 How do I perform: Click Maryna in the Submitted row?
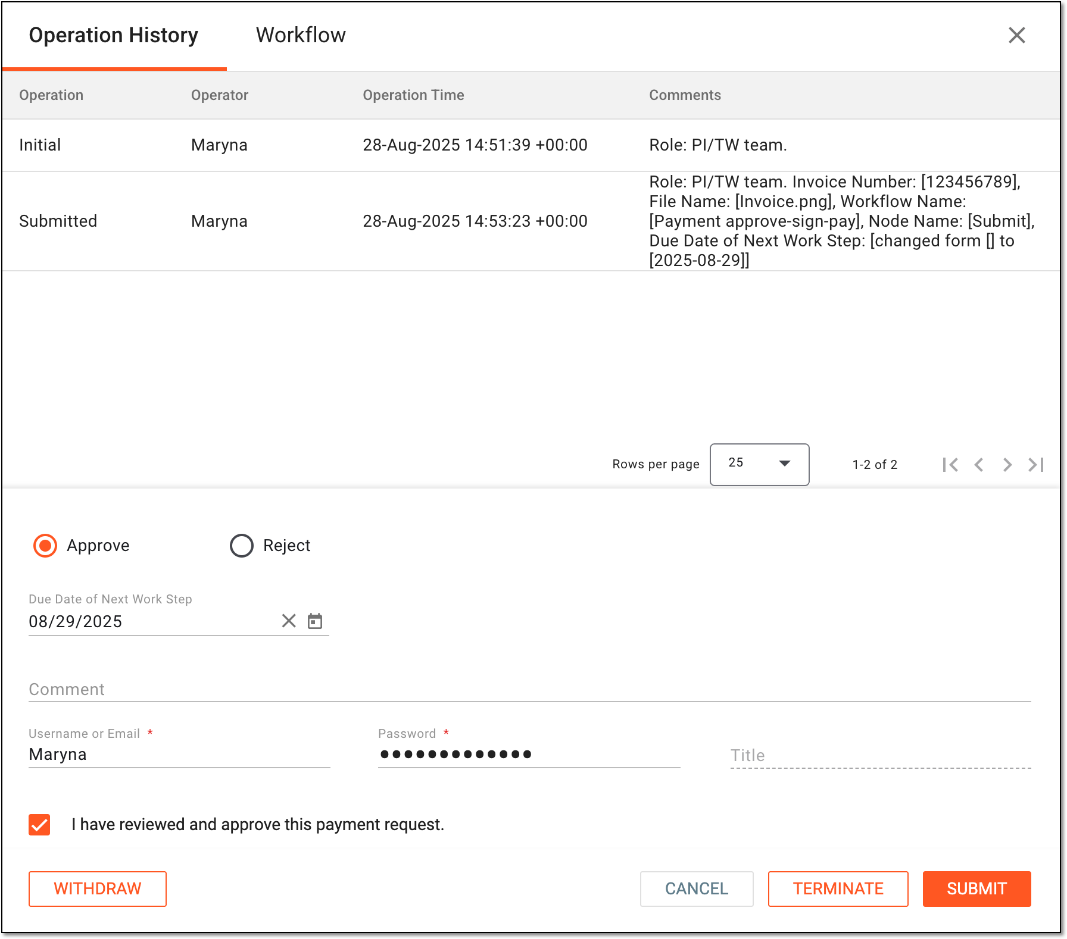coord(219,221)
